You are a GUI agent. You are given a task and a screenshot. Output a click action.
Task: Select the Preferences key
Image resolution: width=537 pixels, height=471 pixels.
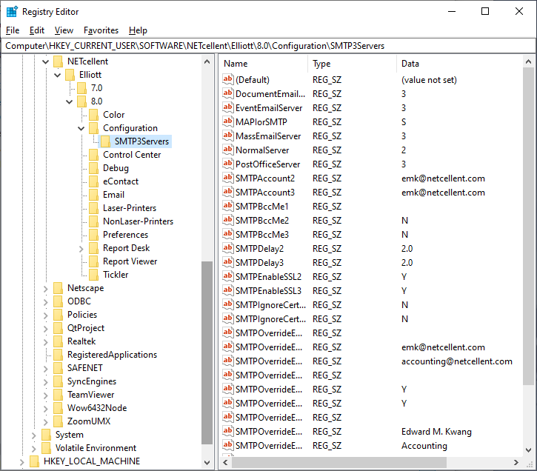click(125, 235)
